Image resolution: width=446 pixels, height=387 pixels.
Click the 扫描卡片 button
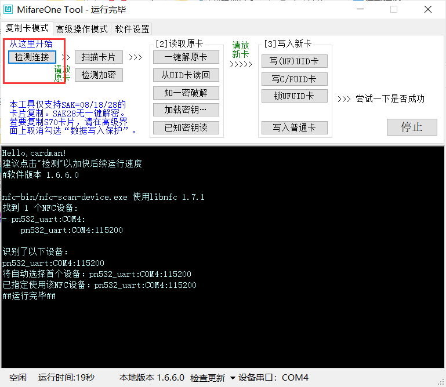click(99, 57)
